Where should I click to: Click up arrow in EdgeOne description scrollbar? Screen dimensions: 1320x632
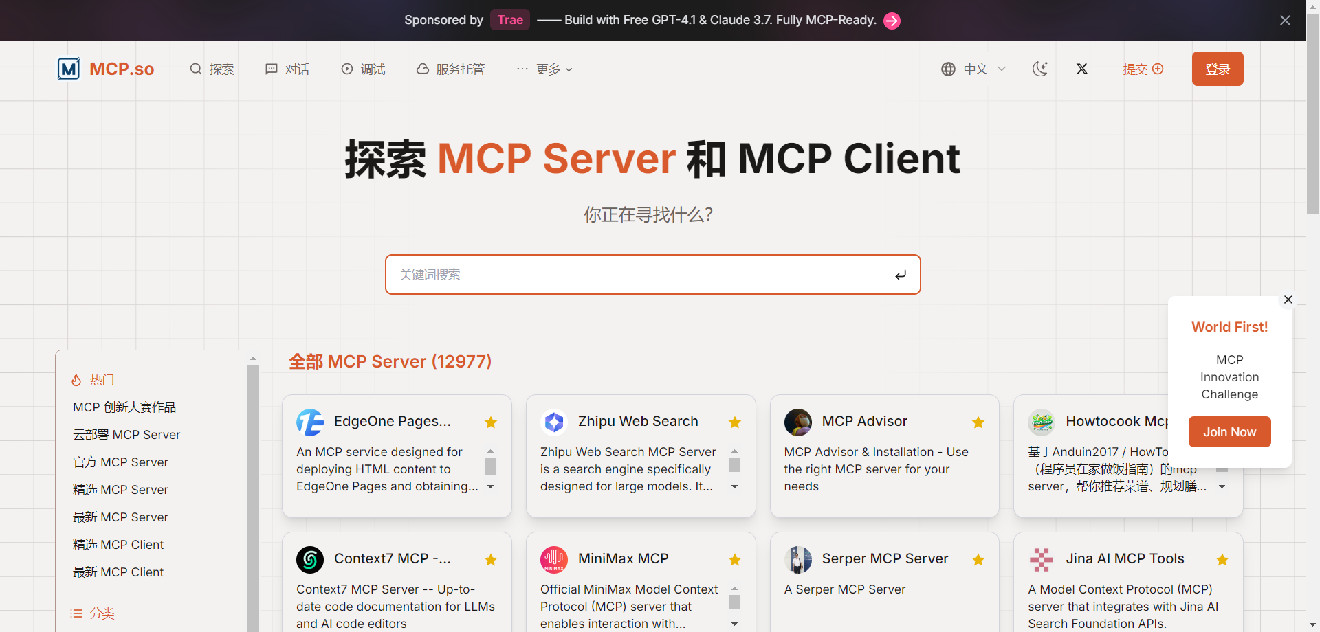(491, 451)
